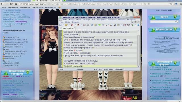Click the split window layout icon in AkelPad
The image size is (182, 102).
(x=119, y=25)
